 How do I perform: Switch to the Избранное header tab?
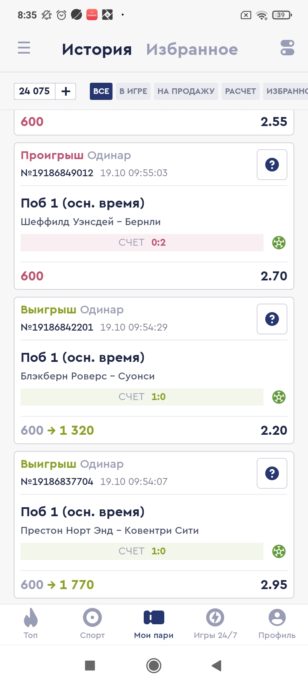(x=192, y=49)
